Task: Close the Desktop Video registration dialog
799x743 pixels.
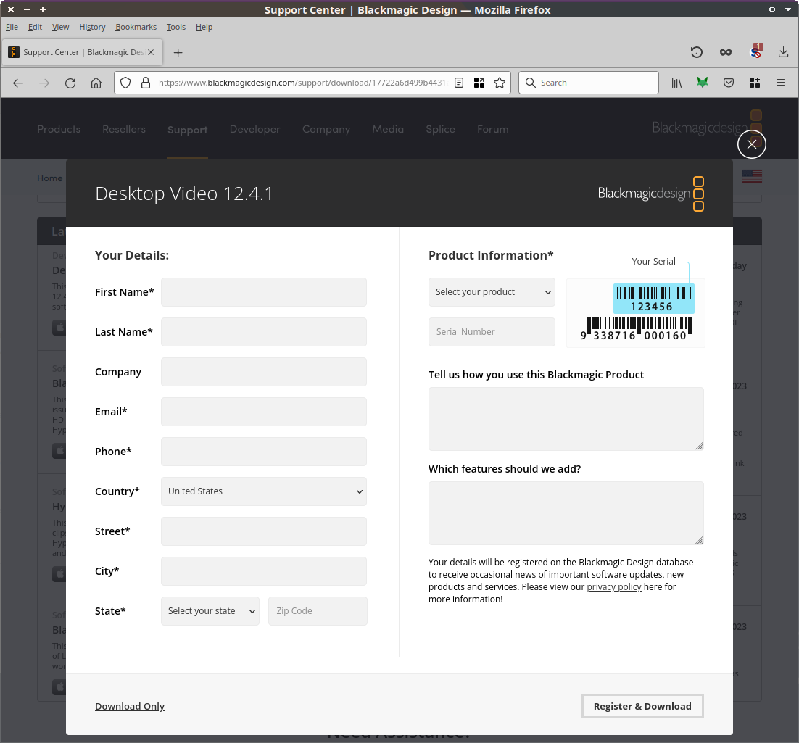Action: tap(751, 144)
